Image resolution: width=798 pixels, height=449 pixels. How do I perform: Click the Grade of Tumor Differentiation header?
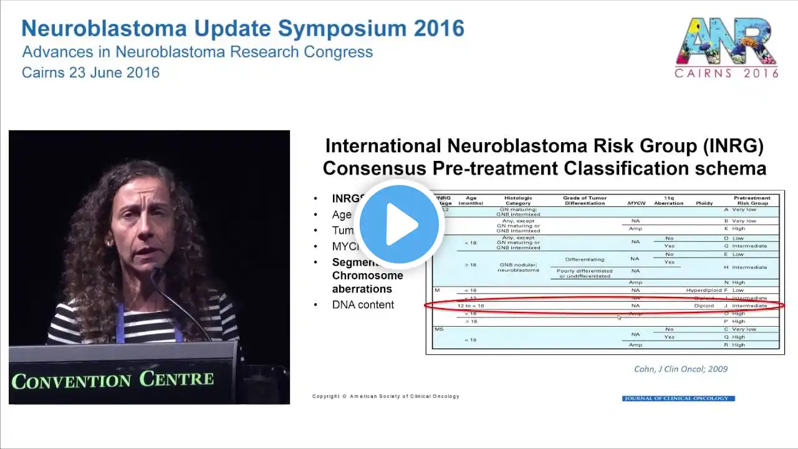click(x=584, y=200)
